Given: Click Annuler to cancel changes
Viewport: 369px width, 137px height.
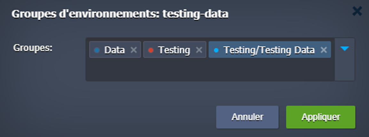Looking at the screenshot, I should (x=247, y=117).
